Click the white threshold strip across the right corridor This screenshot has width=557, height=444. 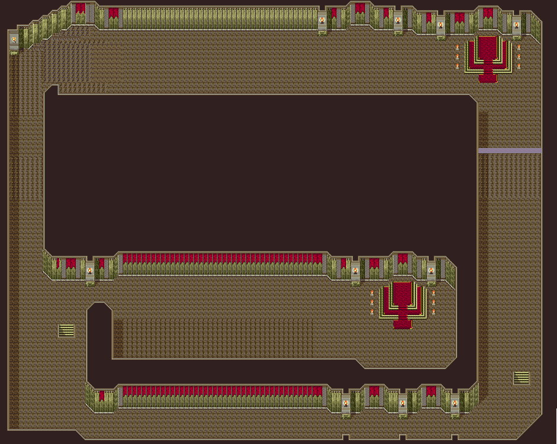[x=510, y=151]
